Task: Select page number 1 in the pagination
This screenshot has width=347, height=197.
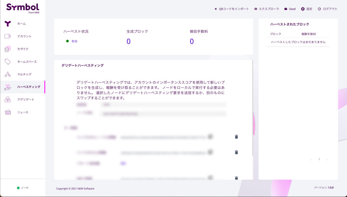Action: point(319,159)
